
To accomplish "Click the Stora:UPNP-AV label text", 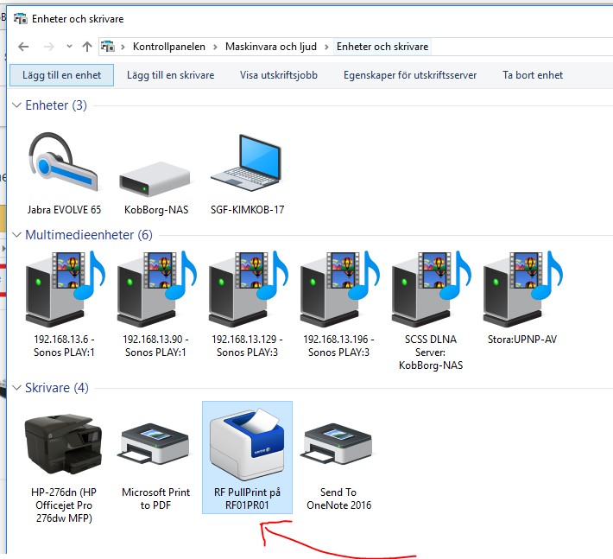I will click(x=521, y=340).
